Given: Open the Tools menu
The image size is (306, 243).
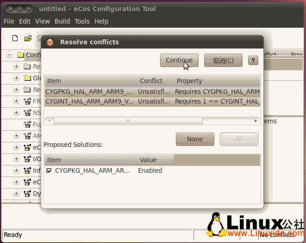Looking at the screenshot, I should pyautogui.click(x=82, y=21).
